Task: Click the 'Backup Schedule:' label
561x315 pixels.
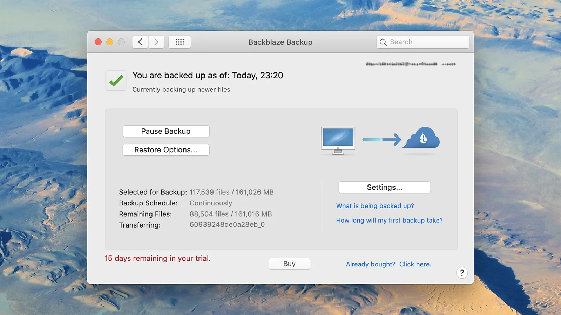Action: 148,203
